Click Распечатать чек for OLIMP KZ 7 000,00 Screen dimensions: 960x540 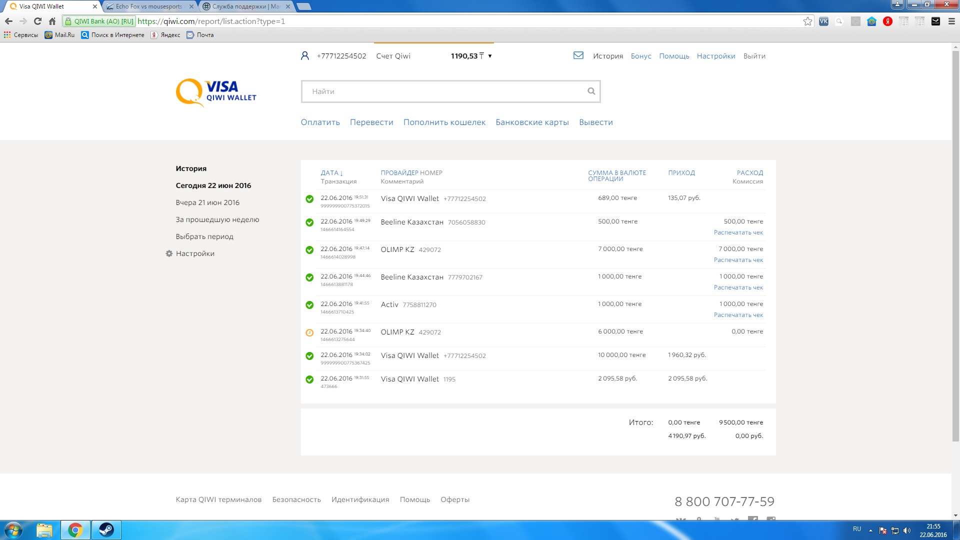(738, 260)
